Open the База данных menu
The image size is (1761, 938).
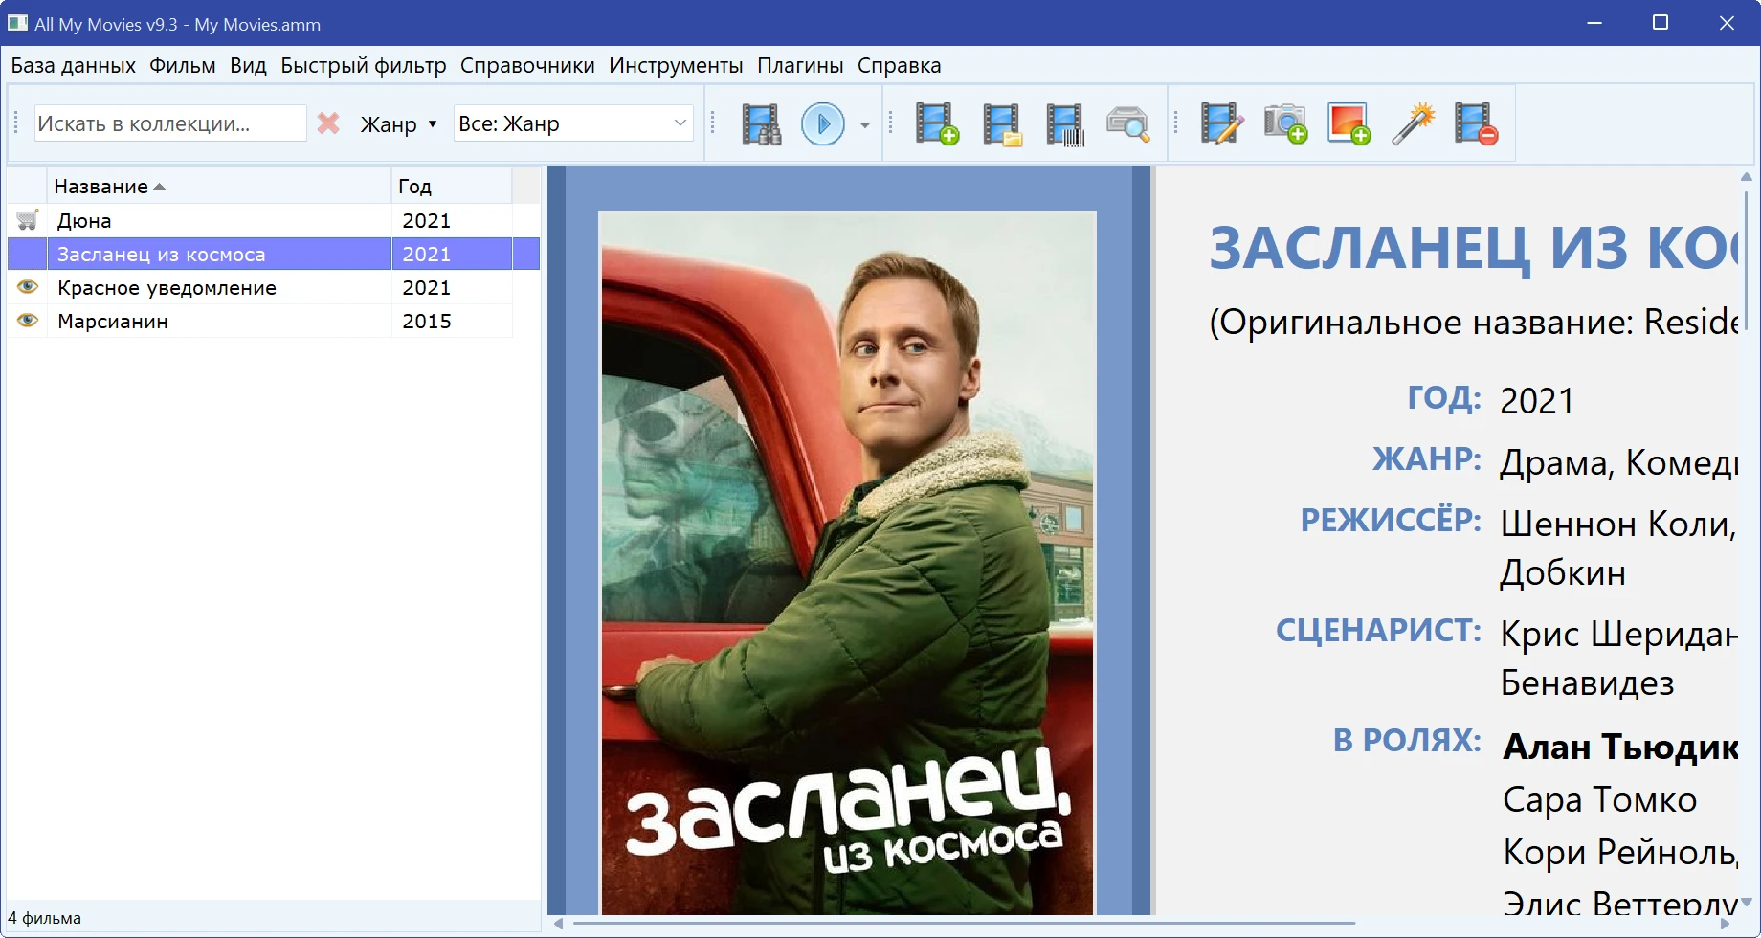coord(73,66)
